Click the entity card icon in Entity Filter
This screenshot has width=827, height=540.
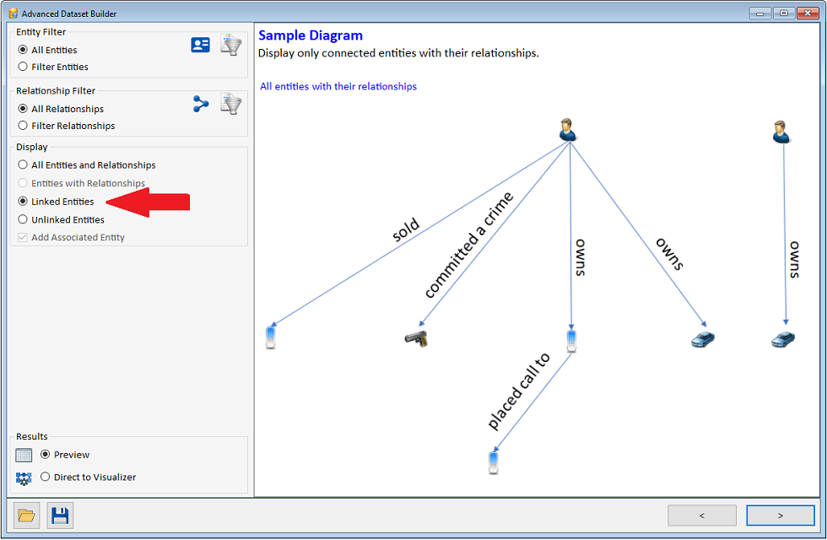tap(200, 44)
